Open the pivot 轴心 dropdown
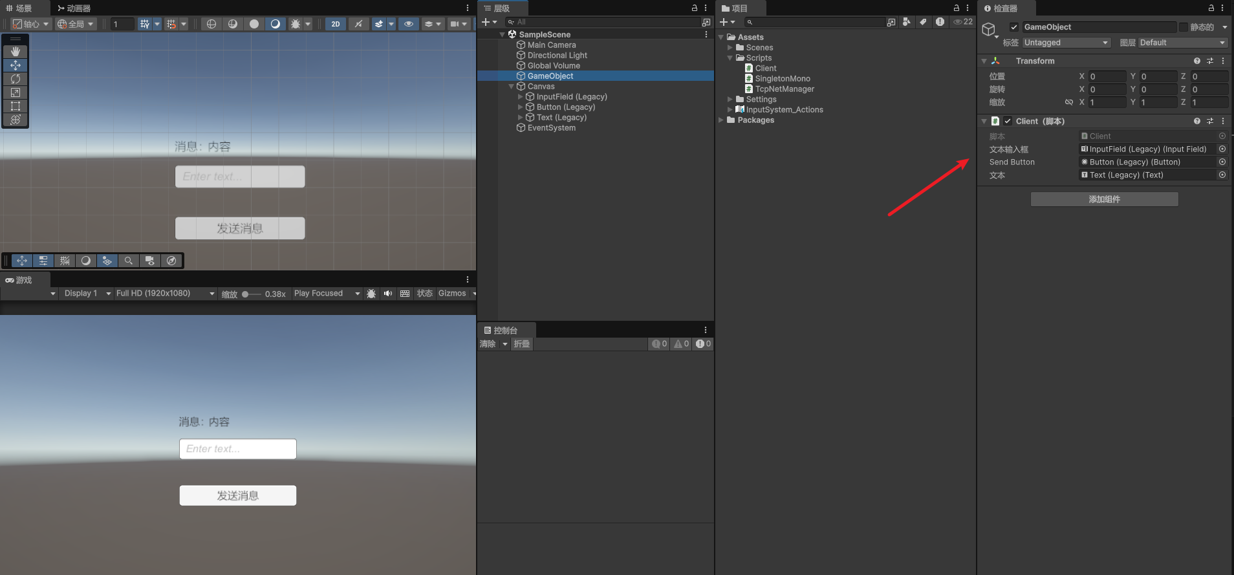The height and width of the screenshot is (575, 1234). tap(30, 24)
